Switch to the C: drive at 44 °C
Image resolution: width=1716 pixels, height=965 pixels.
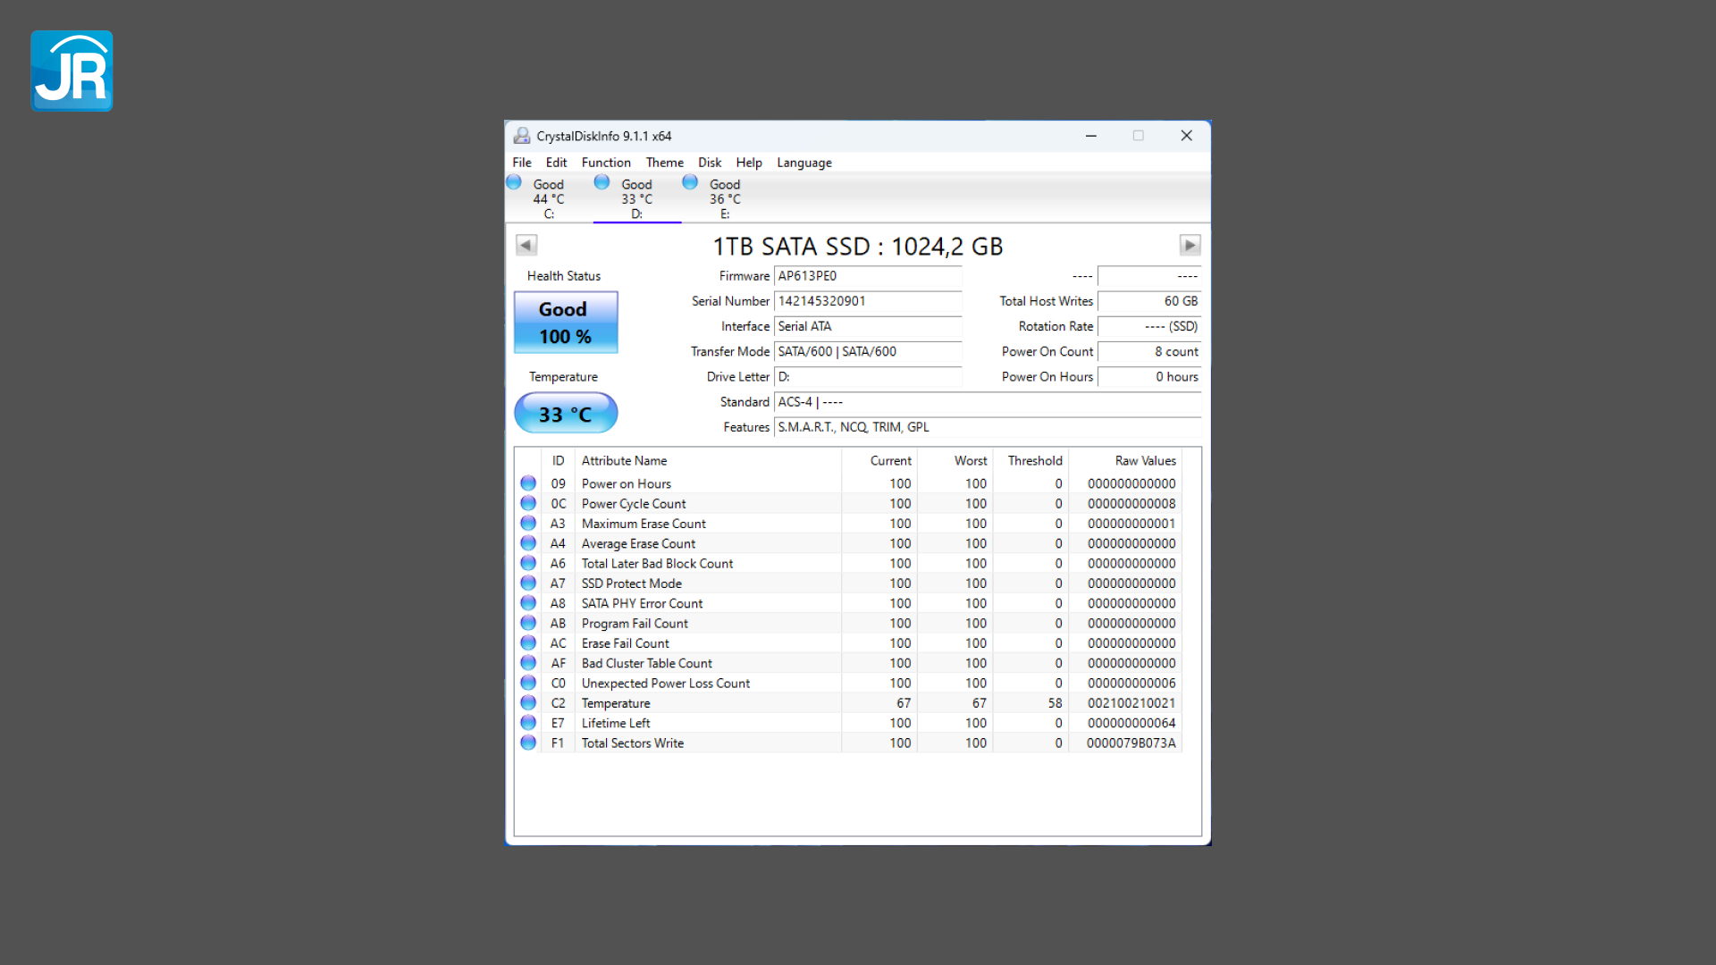pos(548,198)
